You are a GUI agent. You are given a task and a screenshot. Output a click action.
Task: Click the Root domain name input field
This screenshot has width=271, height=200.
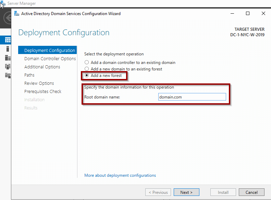[192, 97]
